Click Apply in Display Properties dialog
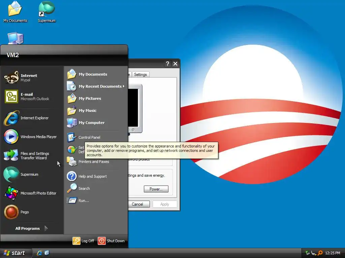Image resolution: width=345 pixels, height=258 pixels. [164, 204]
